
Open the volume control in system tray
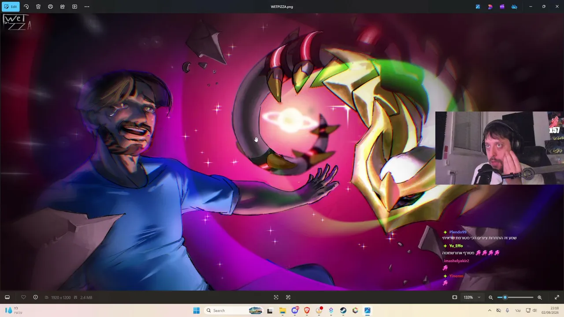(534, 310)
